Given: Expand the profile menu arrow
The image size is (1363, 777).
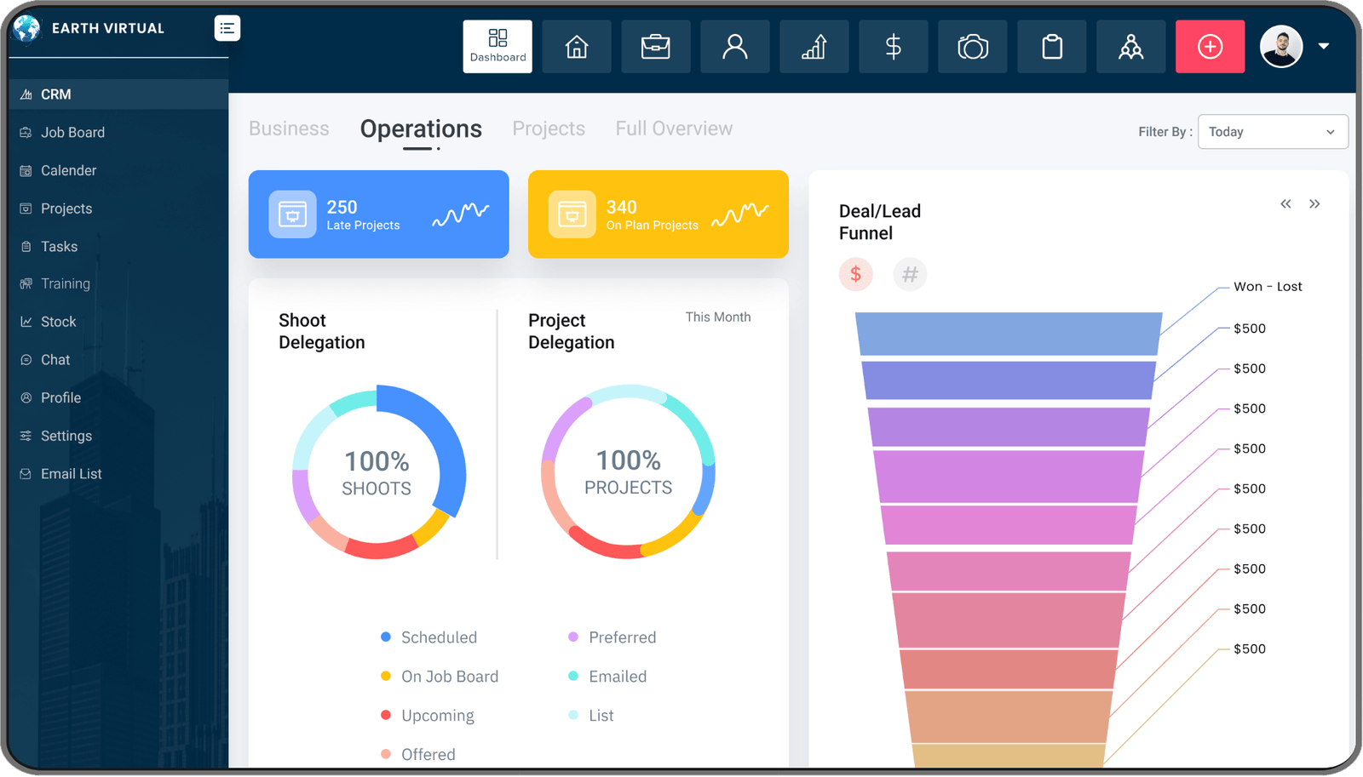Looking at the screenshot, I should click(1323, 46).
